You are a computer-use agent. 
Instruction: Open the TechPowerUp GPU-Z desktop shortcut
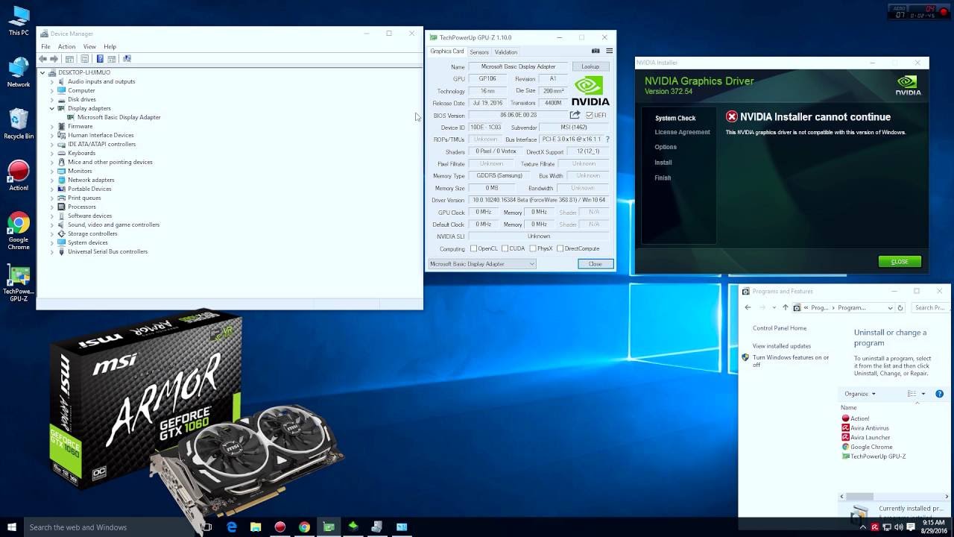19,284
